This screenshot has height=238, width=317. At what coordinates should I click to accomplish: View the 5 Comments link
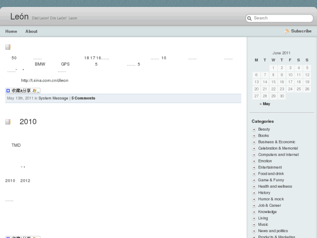tap(83, 98)
